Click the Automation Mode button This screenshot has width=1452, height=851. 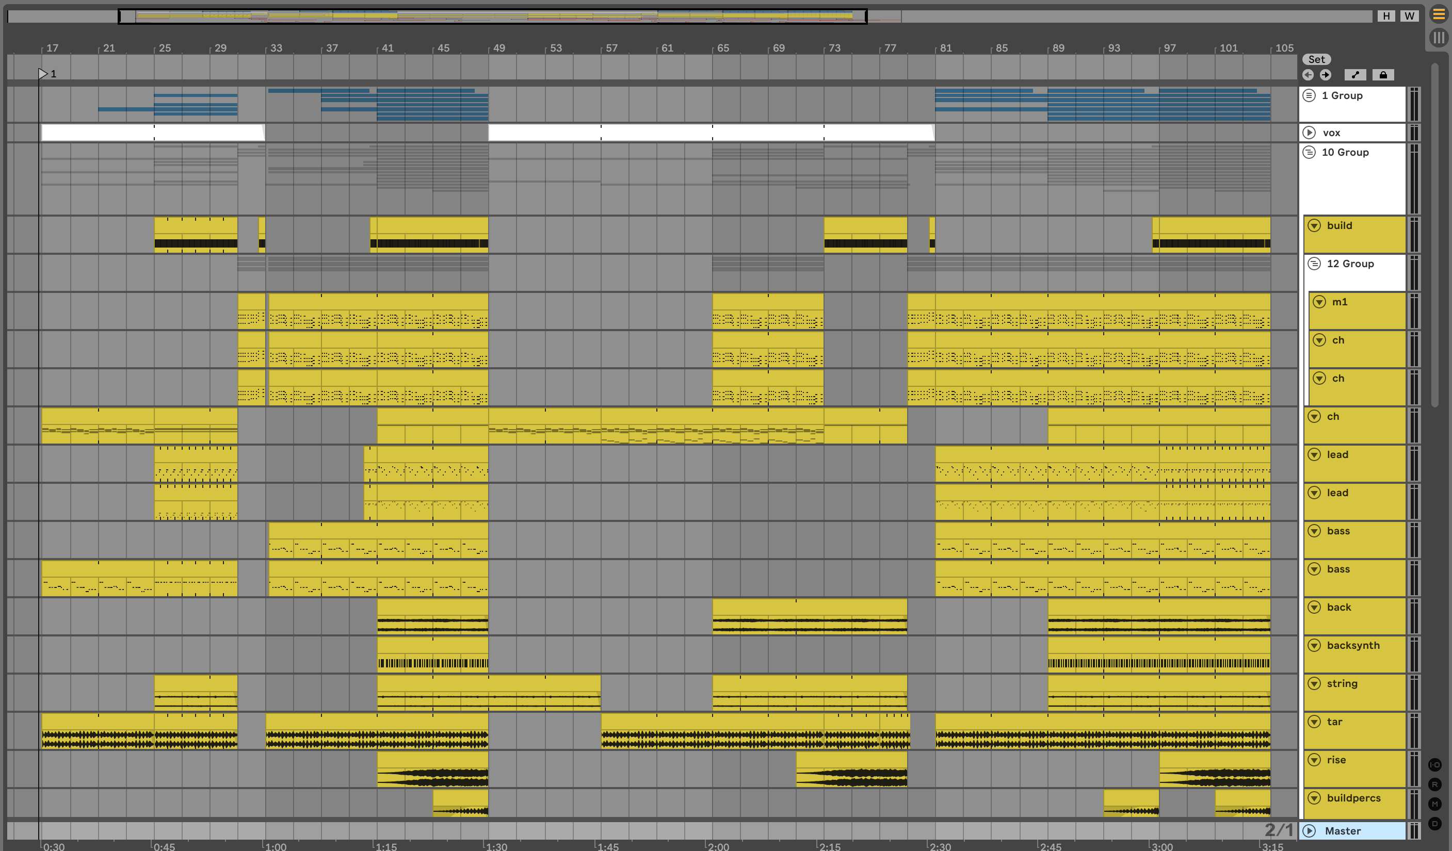click(x=1354, y=75)
